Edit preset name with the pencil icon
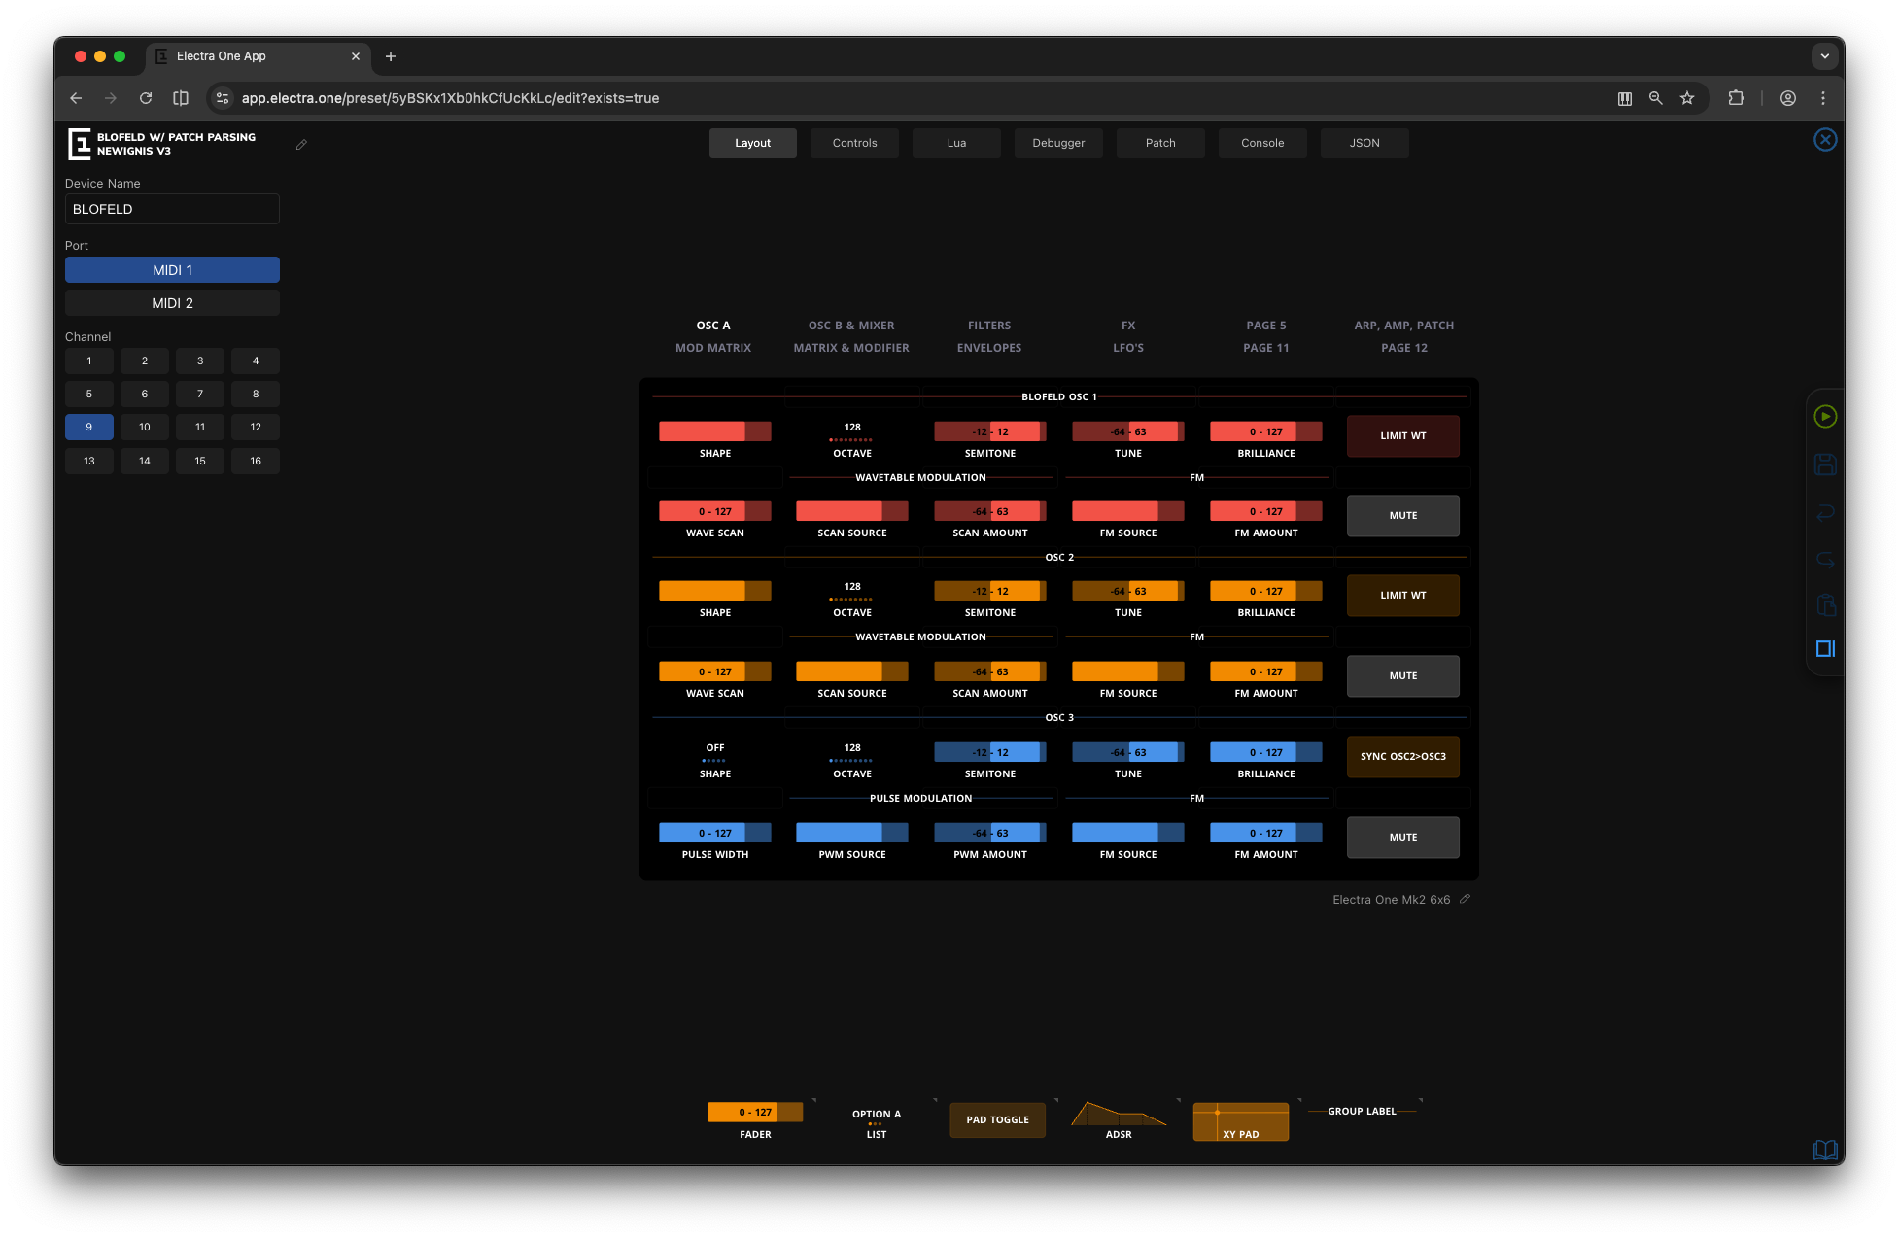Screen dimensions: 1899x1237 click(x=301, y=145)
